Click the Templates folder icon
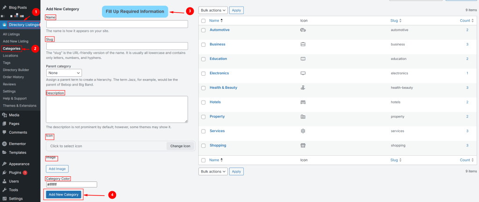The width and height of the screenshot is (479, 202). click(x=4, y=152)
